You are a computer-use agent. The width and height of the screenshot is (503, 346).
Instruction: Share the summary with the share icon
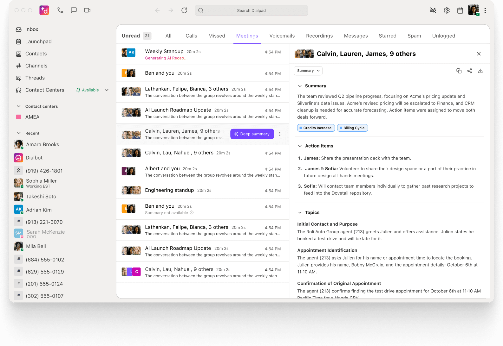470,71
